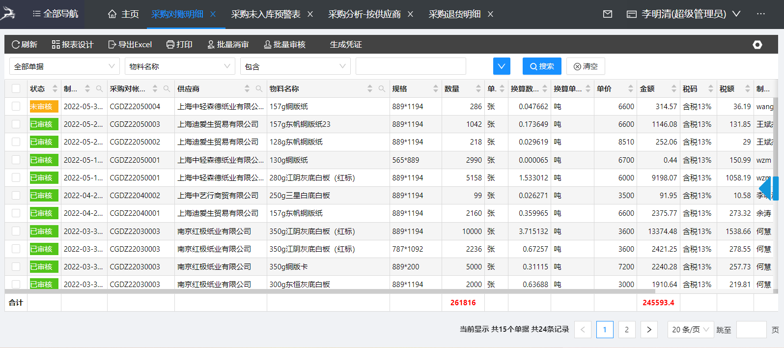The image size is (784, 348).
Task: Click 批量审核 batch approve
Action: tap(285, 45)
